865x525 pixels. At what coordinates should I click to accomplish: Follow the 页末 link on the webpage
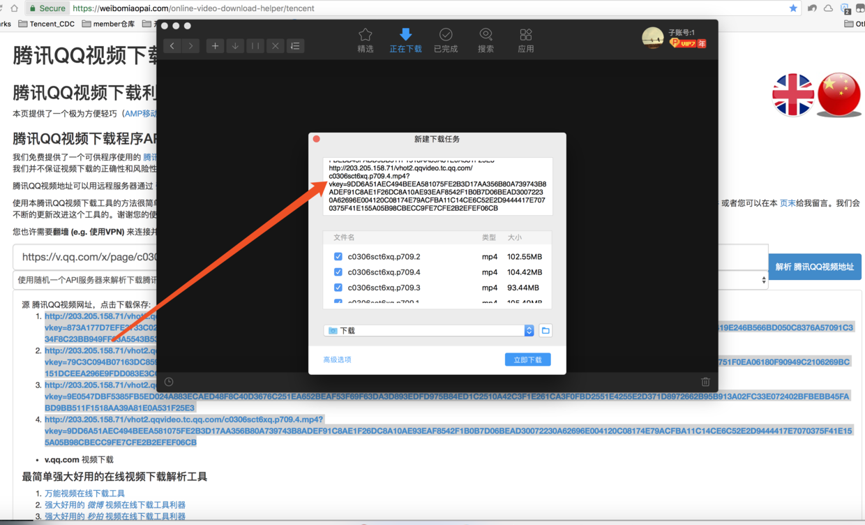(x=788, y=203)
